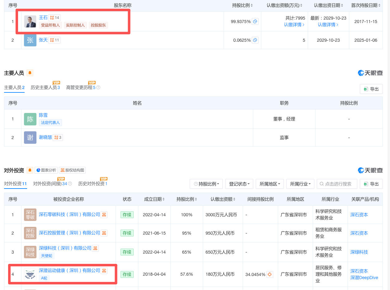Open equity structure icon for 深石控股管理
Viewport: 390px width, 290px height.
(104, 233)
